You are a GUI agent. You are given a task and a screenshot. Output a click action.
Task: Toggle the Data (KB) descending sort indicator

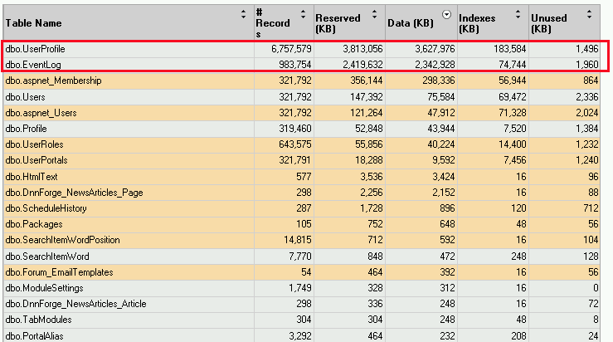446,15
